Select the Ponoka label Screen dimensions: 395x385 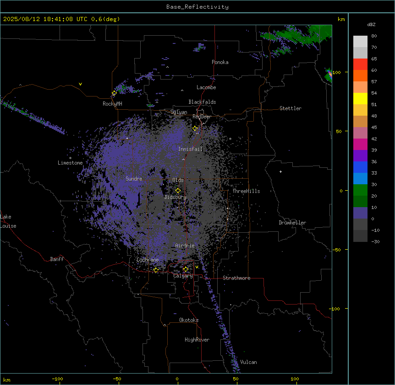click(220, 62)
